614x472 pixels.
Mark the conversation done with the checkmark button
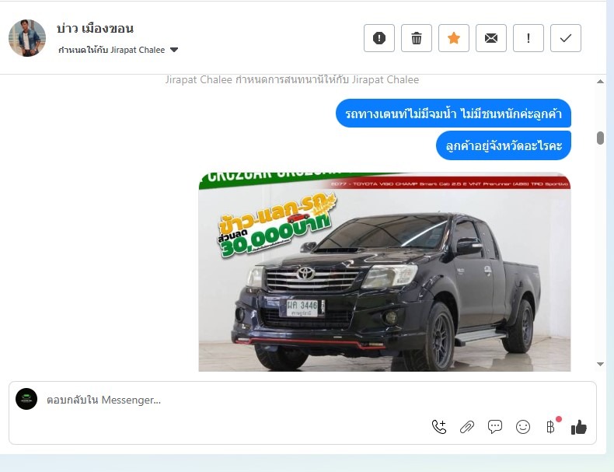pos(566,38)
